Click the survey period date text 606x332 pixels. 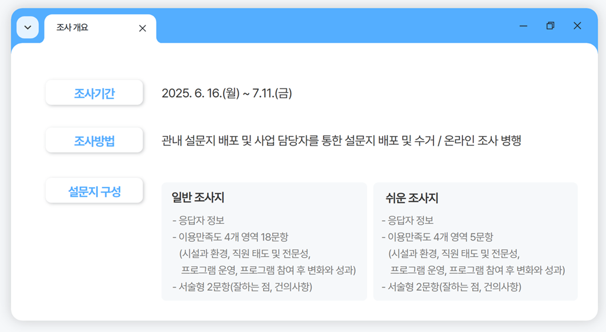coord(226,94)
